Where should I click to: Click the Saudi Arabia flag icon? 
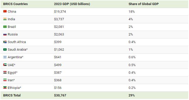click(x=5, y=49)
